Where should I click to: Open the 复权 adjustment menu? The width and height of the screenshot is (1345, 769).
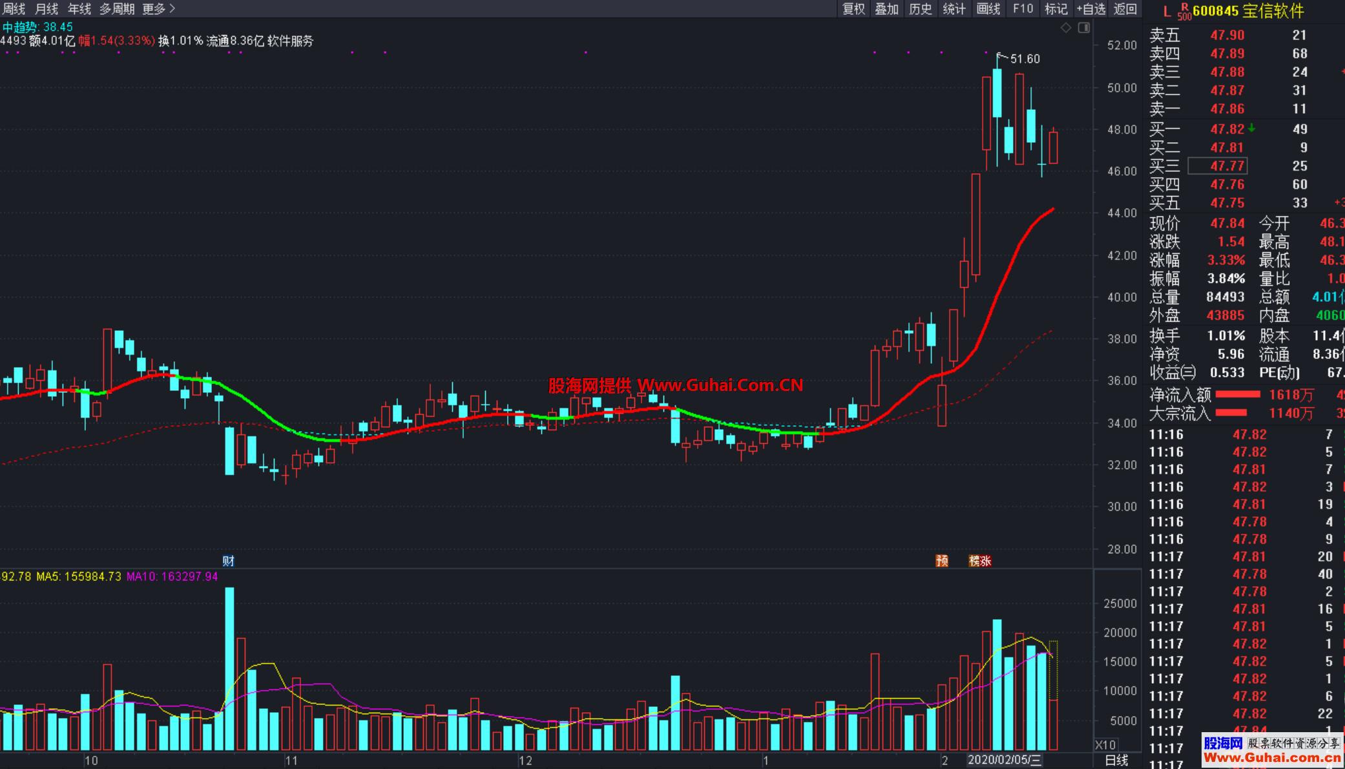pos(853,8)
